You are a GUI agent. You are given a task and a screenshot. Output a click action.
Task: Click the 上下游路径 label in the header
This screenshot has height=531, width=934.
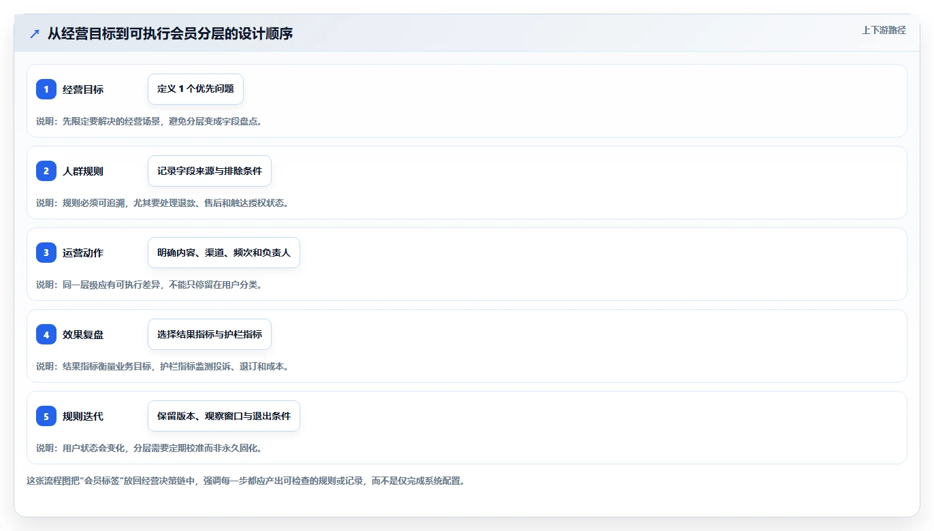pos(884,30)
